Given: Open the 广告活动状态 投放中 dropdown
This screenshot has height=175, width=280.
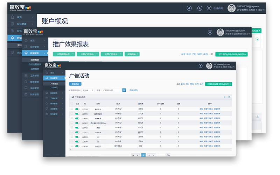Looking at the screenshot, I should tap(88, 90).
